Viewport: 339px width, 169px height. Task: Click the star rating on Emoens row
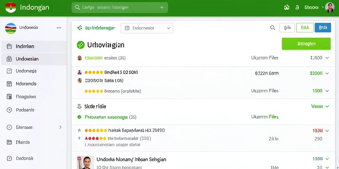[x=94, y=91]
